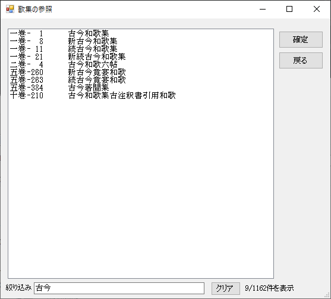
Task: Select the 続古今竟宴和歌 list entry
Action: click(x=141, y=80)
